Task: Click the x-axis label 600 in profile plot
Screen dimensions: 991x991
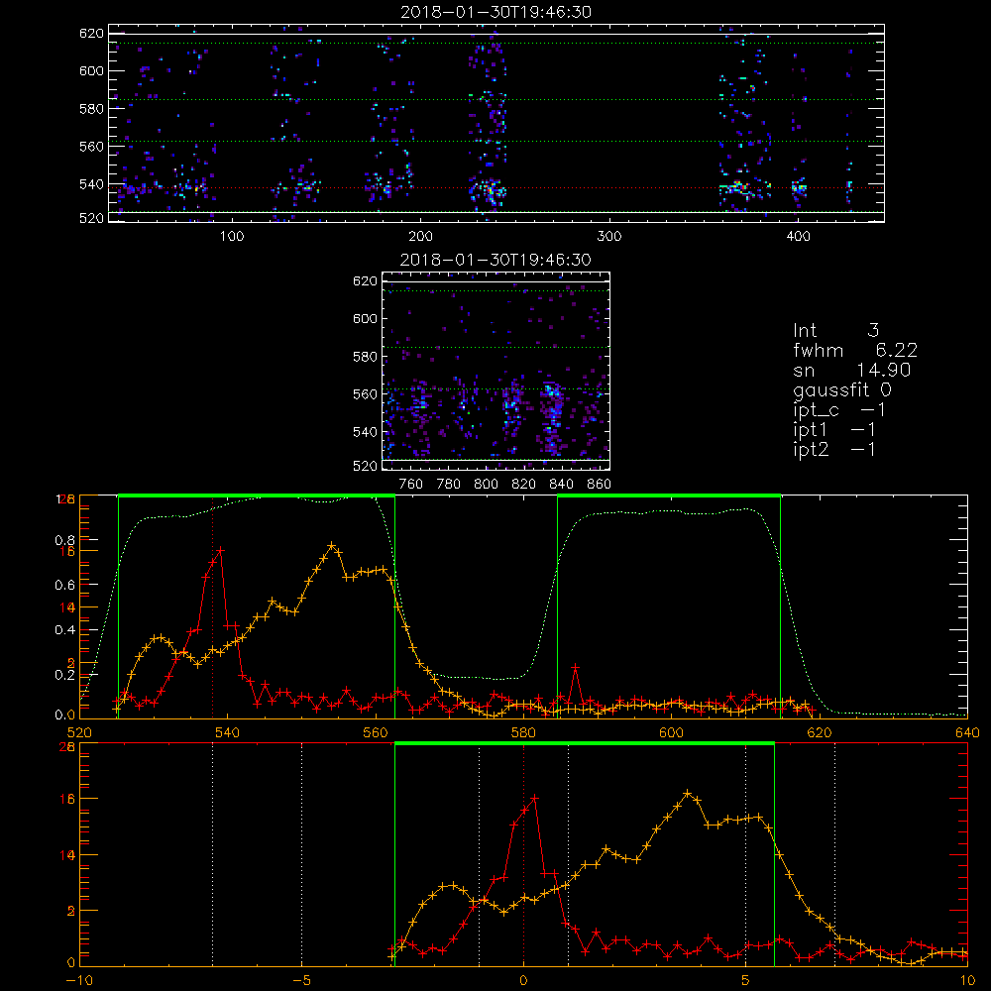Action: tap(671, 732)
